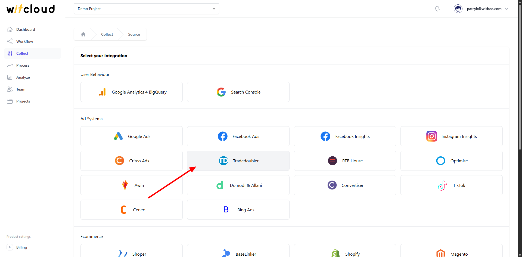Click the 'Product settings' label
The height and width of the screenshot is (257, 522).
point(18,237)
